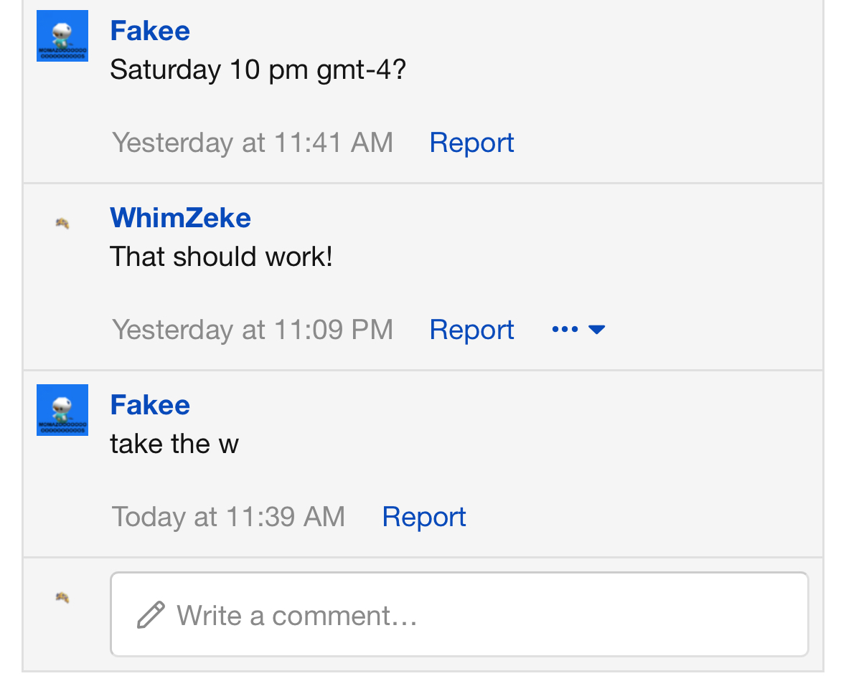Click WhimZeke's small avatar beside their comment
This screenshot has width=846, height=676.
62,224
